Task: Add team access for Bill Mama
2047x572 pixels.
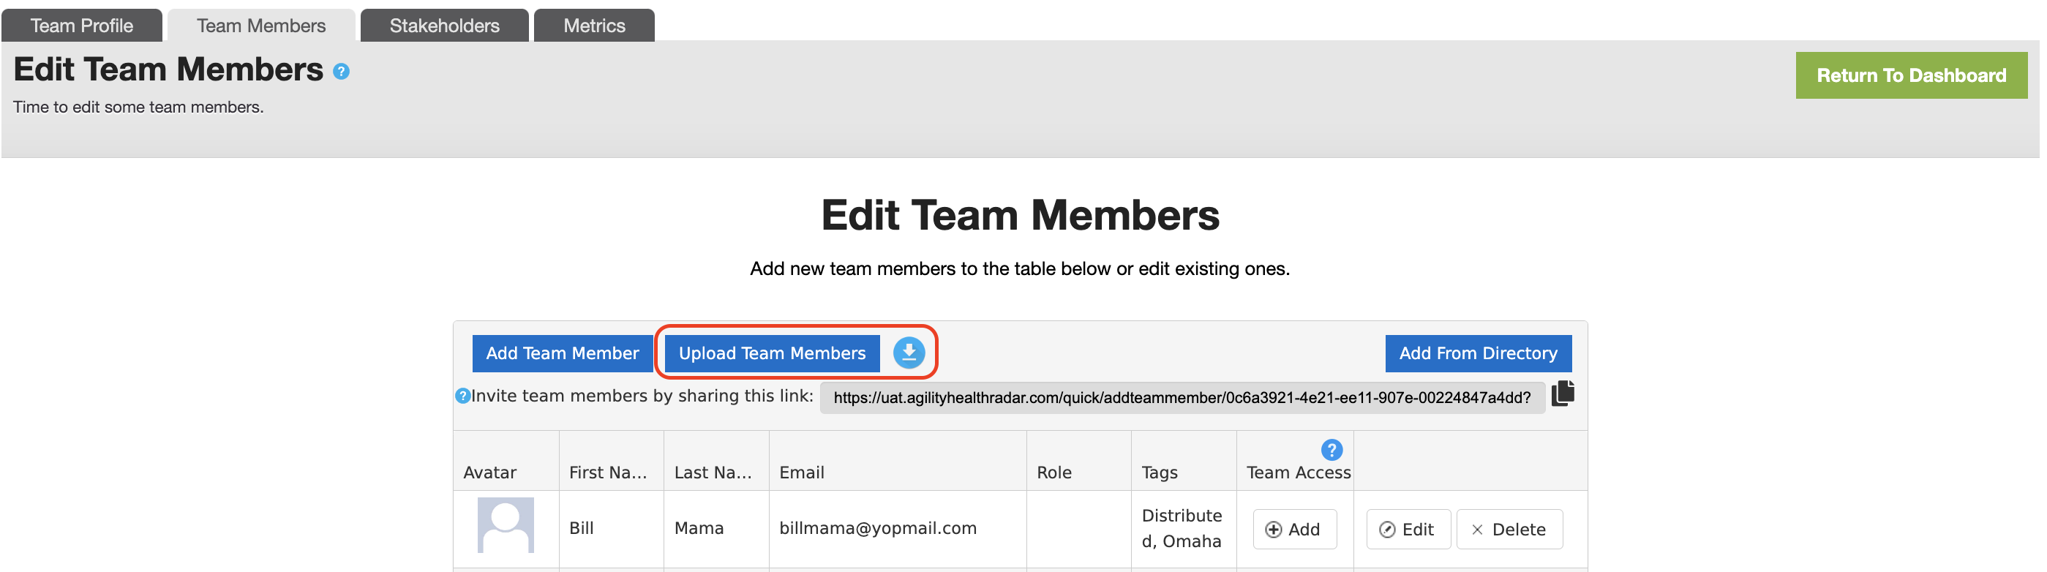Action: point(1294,529)
